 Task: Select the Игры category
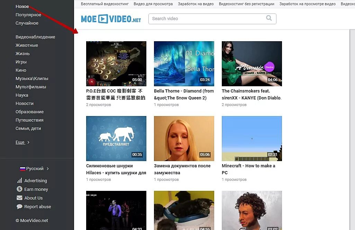pos(21,62)
